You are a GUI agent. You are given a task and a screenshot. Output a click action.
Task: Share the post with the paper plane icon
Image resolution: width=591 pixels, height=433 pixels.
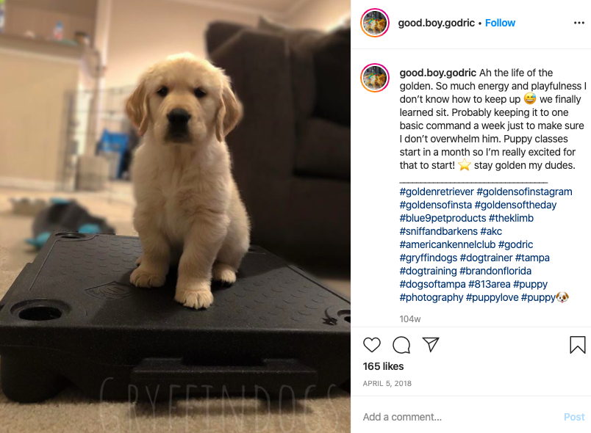(x=431, y=344)
